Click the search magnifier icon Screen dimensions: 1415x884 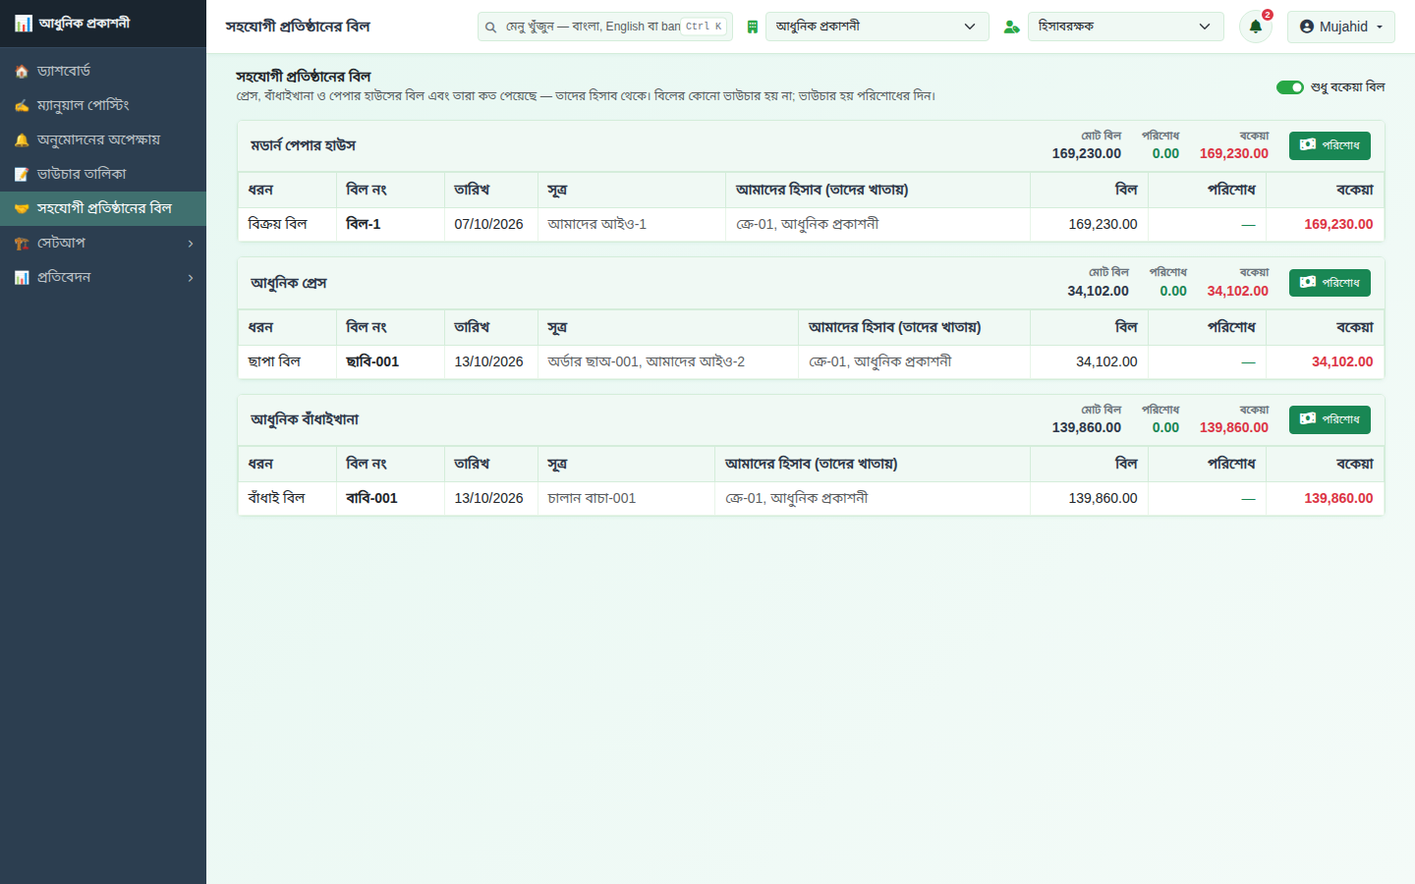click(490, 28)
